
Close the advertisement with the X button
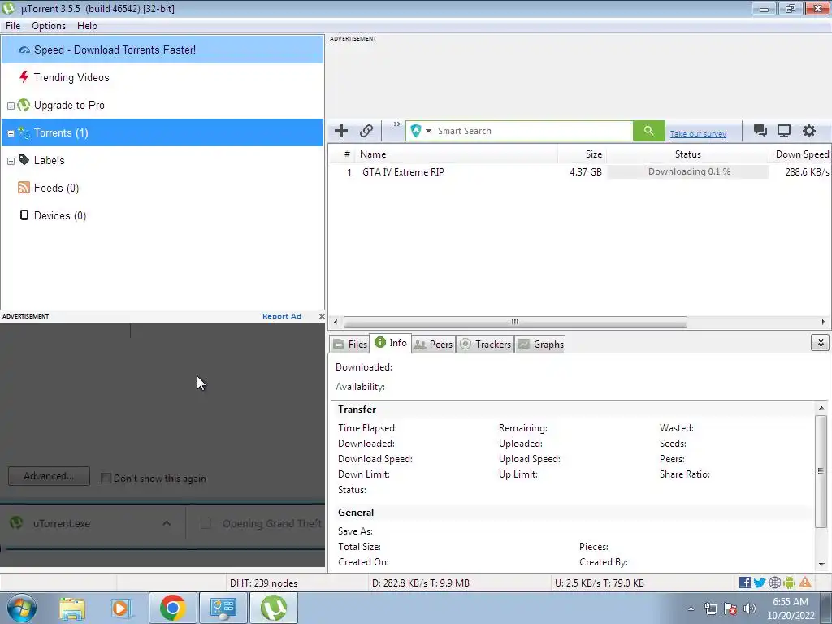coord(322,316)
